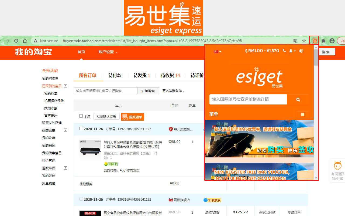Click the magnifier search button in Esiget popup

pos(298,99)
